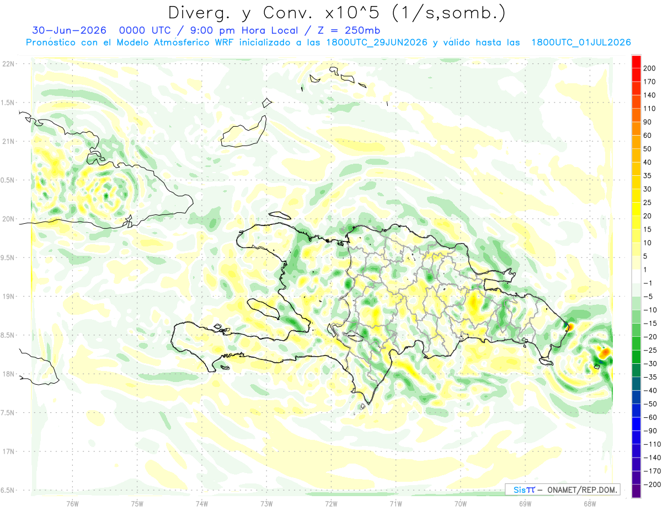Viewport: 662px width, 511px height.
Task: Click the '-90' color scale value
Action: click(x=651, y=431)
